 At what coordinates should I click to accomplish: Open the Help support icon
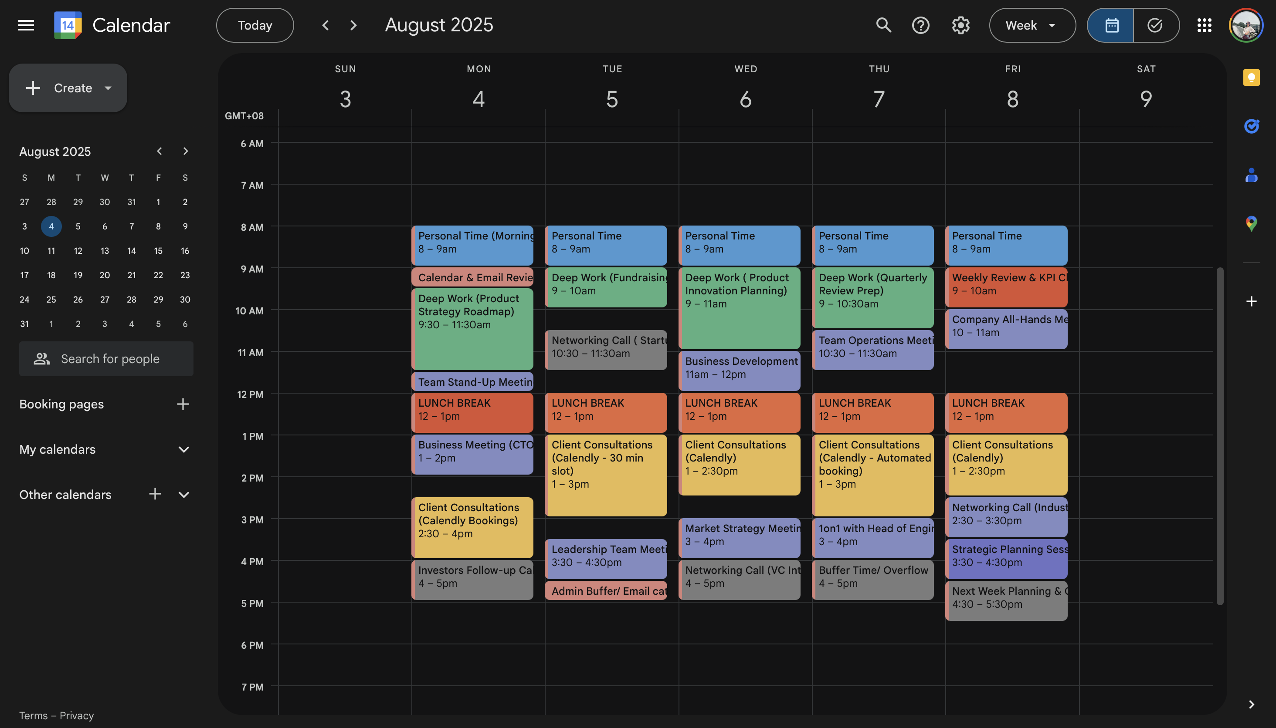(920, 25)
